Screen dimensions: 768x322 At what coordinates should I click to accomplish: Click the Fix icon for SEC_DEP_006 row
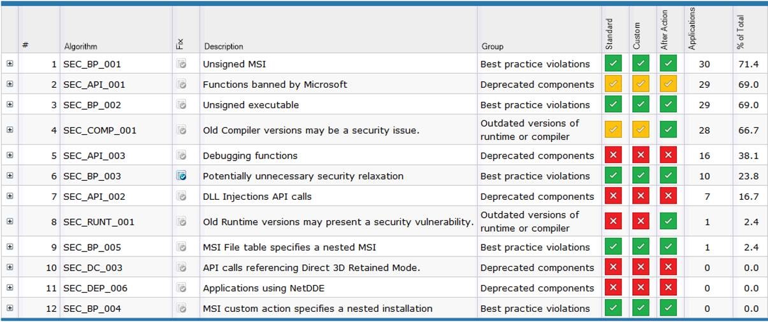click(x=182, y=288)
